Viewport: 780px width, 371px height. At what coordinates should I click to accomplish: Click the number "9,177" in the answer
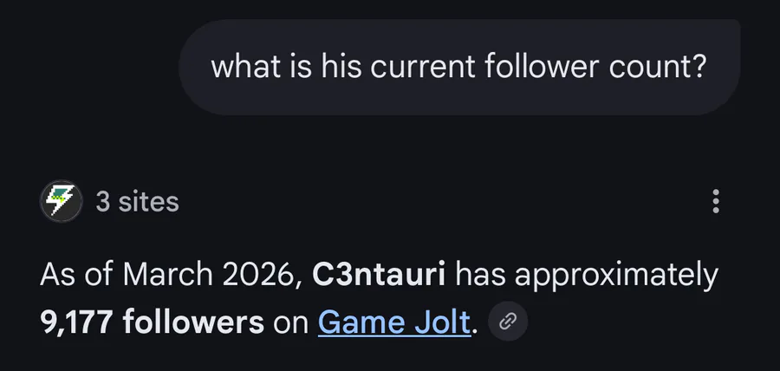click(77, 322)
